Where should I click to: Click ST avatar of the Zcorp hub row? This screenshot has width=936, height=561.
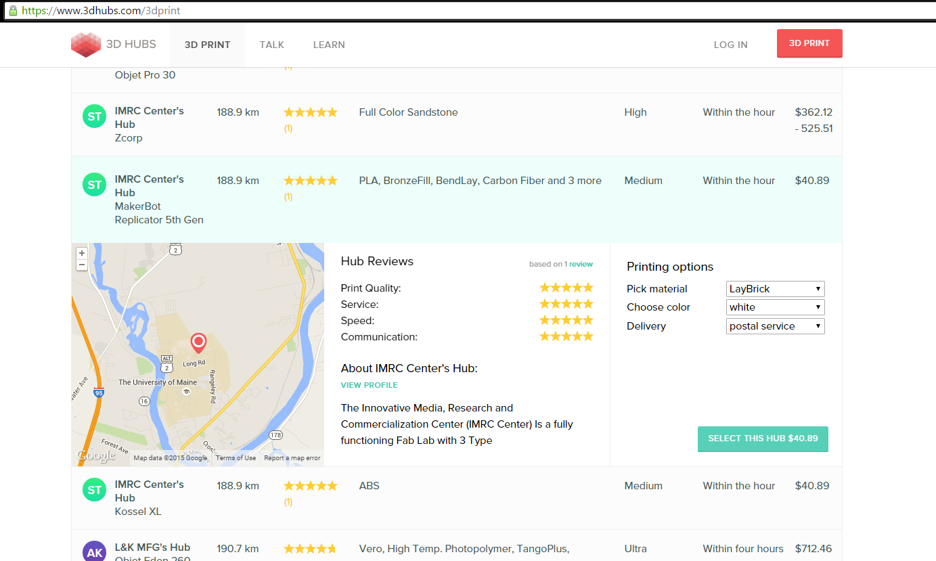pyautogui.click(x=95, y=116)
